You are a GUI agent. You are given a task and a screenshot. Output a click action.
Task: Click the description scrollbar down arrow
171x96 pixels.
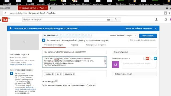(105, 63)
